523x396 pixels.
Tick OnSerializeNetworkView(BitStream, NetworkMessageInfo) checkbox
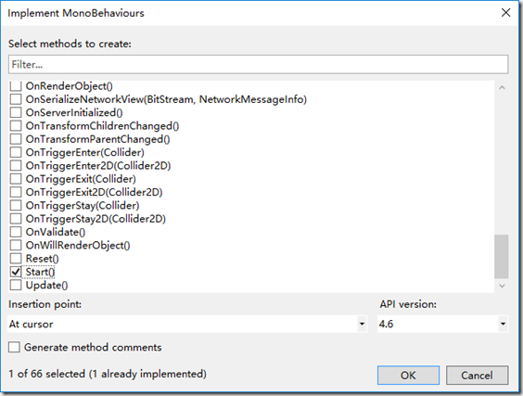click(x=16, y=99)
